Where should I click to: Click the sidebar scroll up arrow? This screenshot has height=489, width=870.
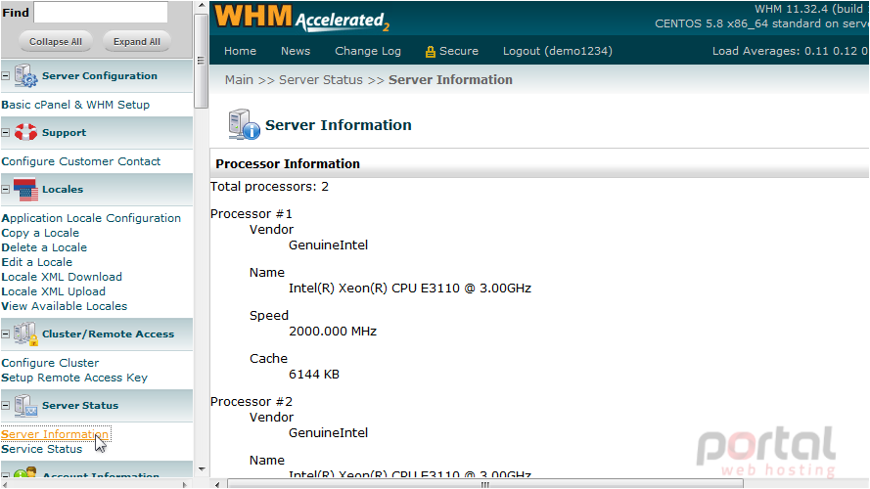(x=201, y=6)
